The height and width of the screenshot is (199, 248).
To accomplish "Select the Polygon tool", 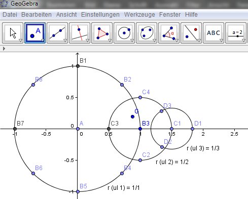I will [102, 33].
